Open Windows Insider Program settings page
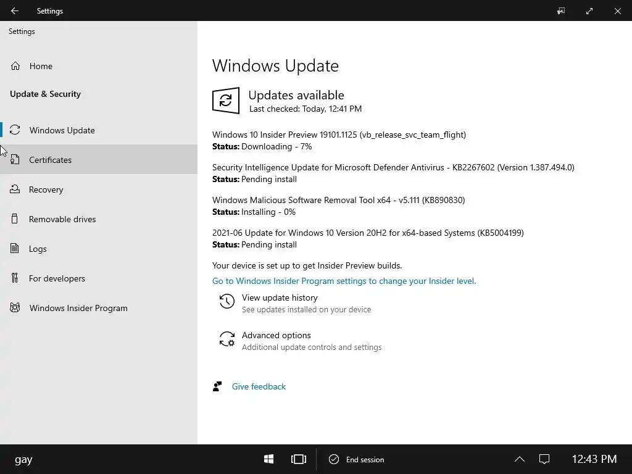 (x=99, y=308)
